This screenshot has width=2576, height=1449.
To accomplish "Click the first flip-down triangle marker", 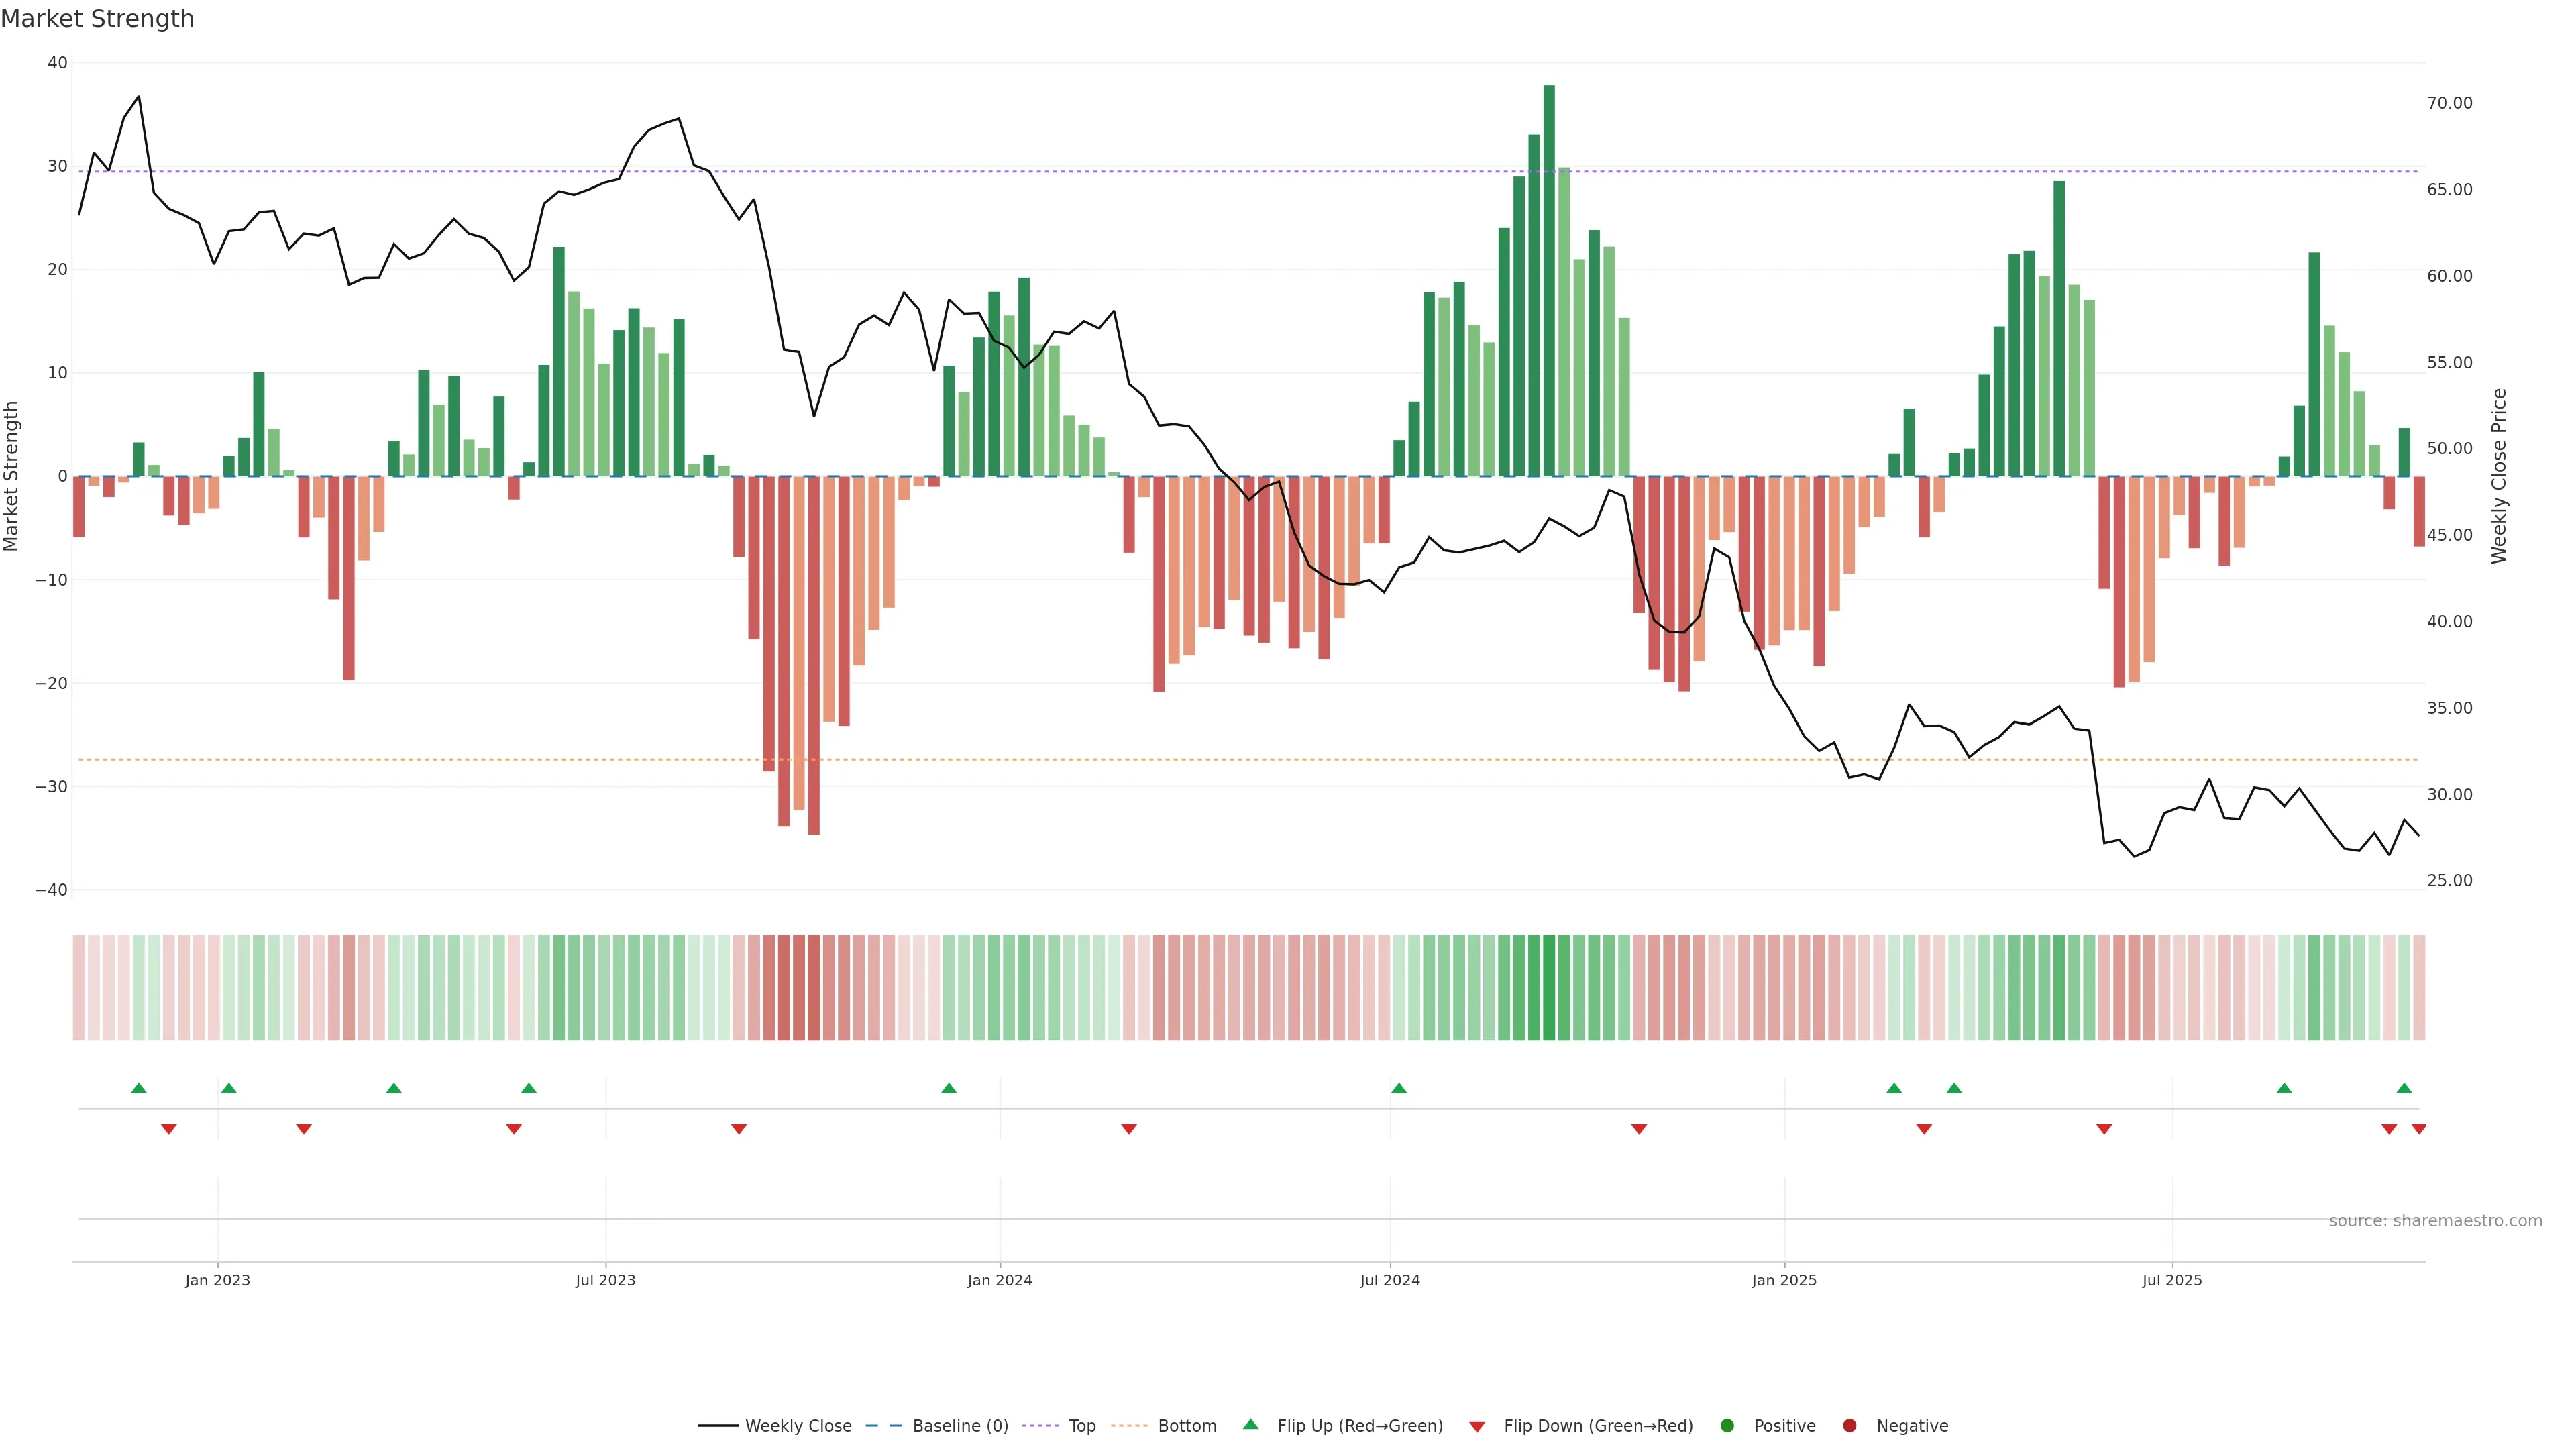I will coord(169,1129).
